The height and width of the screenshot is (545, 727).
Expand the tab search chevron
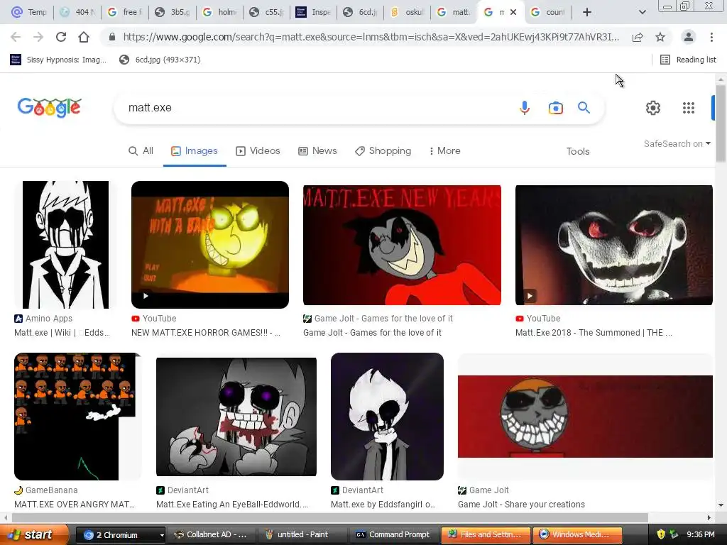pos(642,12)
